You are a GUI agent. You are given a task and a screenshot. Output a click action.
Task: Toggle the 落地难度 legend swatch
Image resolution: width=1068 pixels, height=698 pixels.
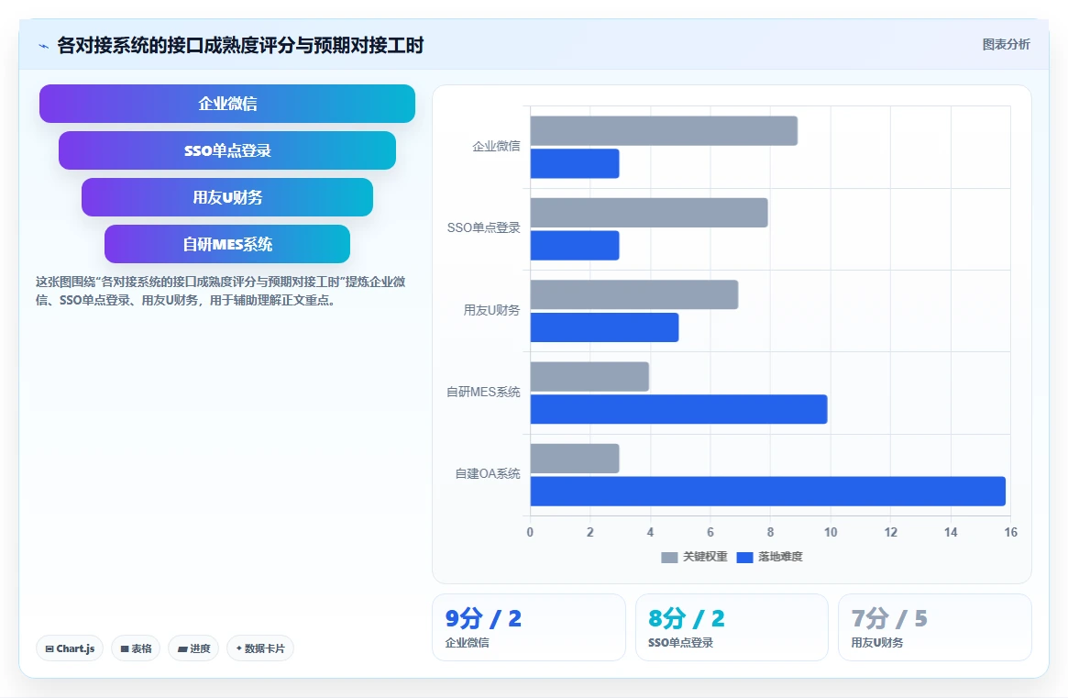pos(744,558)
